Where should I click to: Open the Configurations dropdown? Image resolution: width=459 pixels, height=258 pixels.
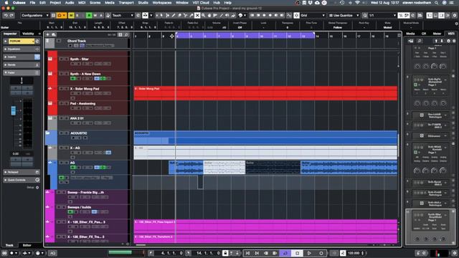point(35,15)
